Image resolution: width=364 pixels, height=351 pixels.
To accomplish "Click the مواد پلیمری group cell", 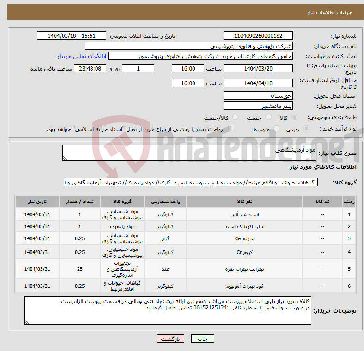I will pyautogui.click(x=122, y=227).
